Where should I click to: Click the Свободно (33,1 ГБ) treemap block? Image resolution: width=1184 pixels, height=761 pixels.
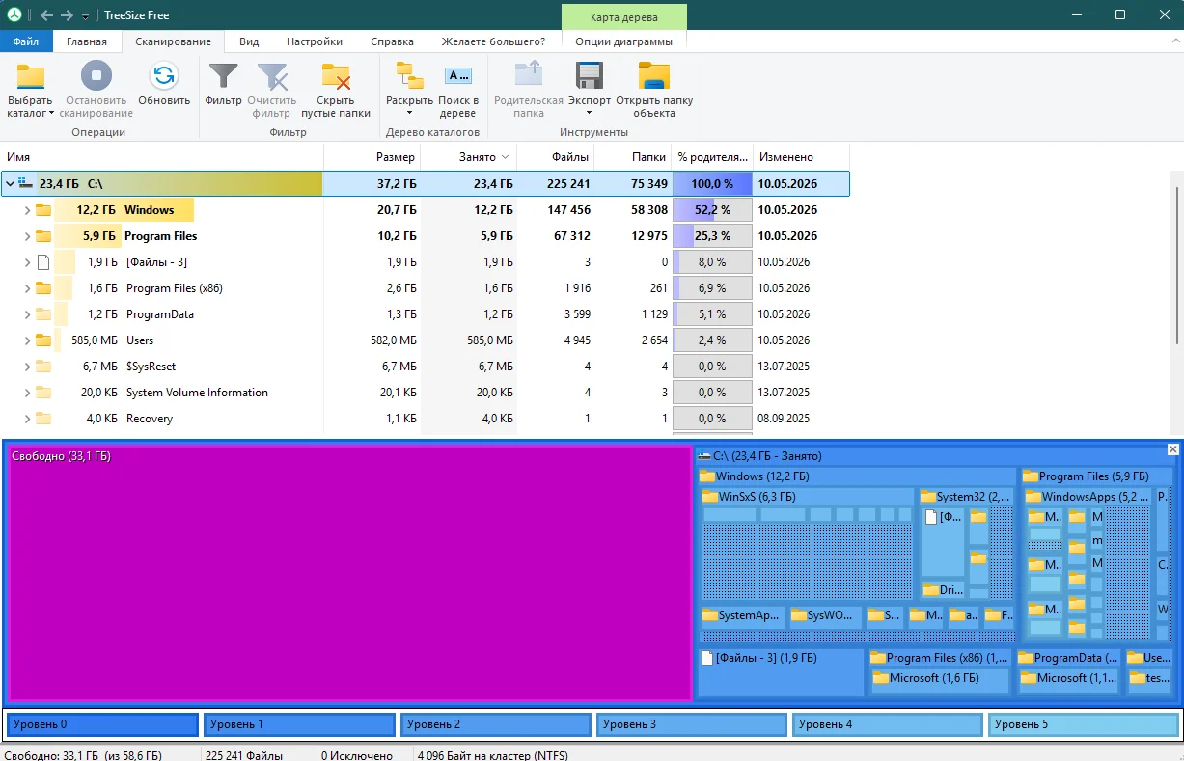(x=350, y=573)
